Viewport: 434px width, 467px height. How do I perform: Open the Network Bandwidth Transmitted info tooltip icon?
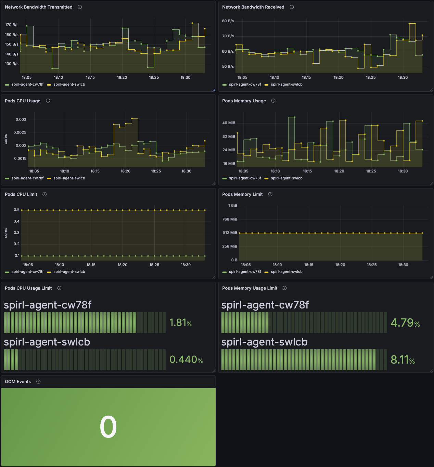click(79, 7)
